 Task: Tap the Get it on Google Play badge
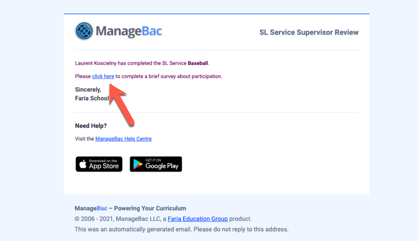[156, 164]
